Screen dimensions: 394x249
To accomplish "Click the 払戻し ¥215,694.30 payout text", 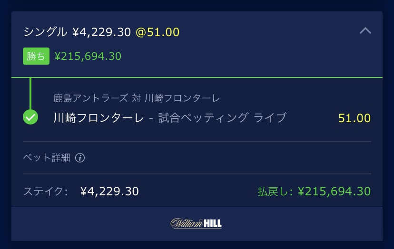I will [x=314, y=192].
